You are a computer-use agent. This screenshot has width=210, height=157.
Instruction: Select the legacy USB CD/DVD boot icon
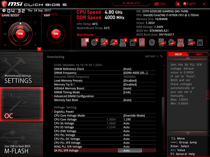point(171,42)
